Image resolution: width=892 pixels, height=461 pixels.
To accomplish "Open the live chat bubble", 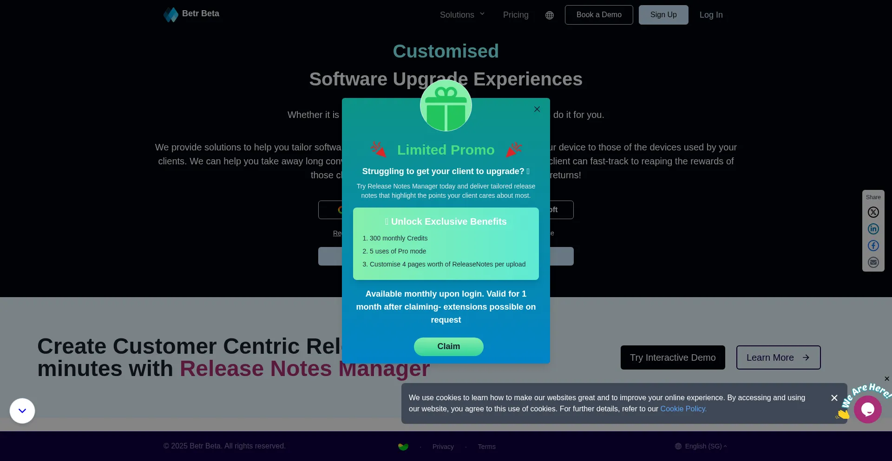I will (x=867, y=409).
